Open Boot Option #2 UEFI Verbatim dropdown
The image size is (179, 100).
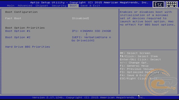pos(91,39)
